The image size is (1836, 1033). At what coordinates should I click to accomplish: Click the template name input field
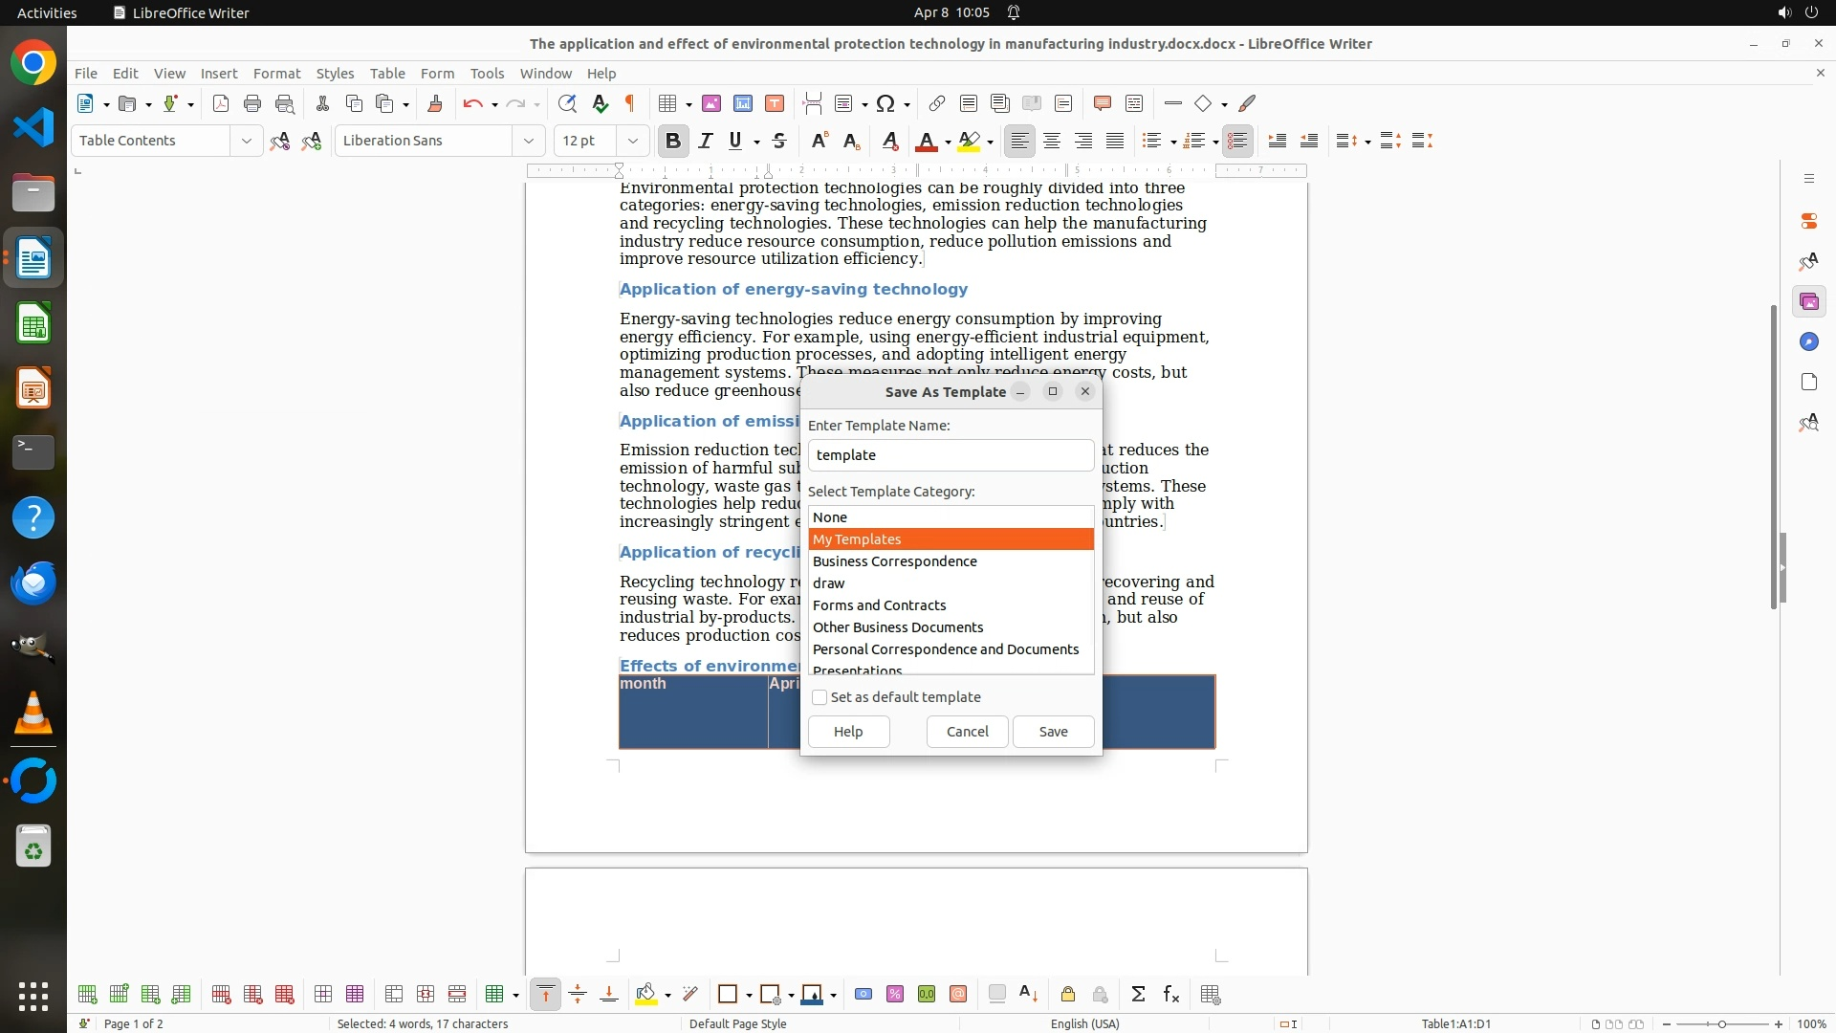coord(951,455)
